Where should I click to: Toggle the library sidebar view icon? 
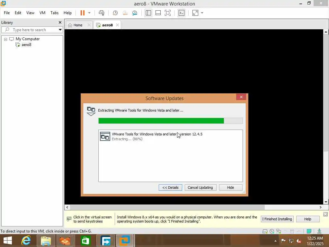coord(148,13)
